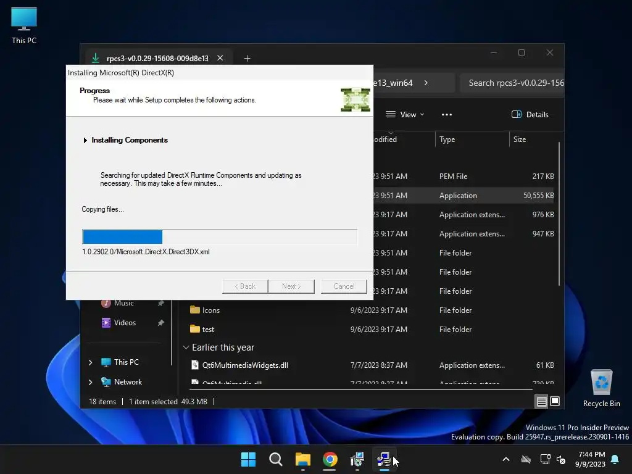632x474 pixels.
Task: Switch to details list view icon
Action: click(x=541, y=401)
